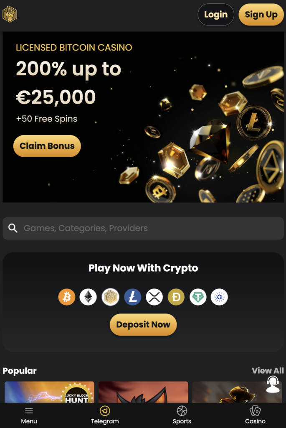Switch to the Sports section
The height and width of the screenshot is (428, 286).
[182, 415]
